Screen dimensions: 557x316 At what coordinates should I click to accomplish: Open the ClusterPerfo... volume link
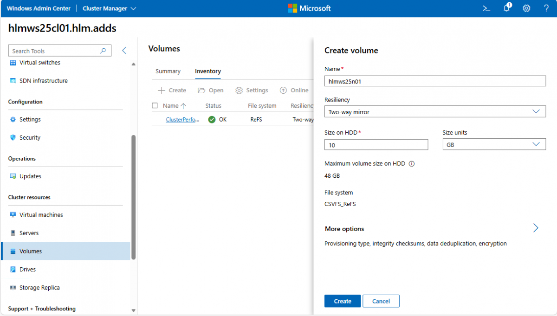tap(182, 120)
